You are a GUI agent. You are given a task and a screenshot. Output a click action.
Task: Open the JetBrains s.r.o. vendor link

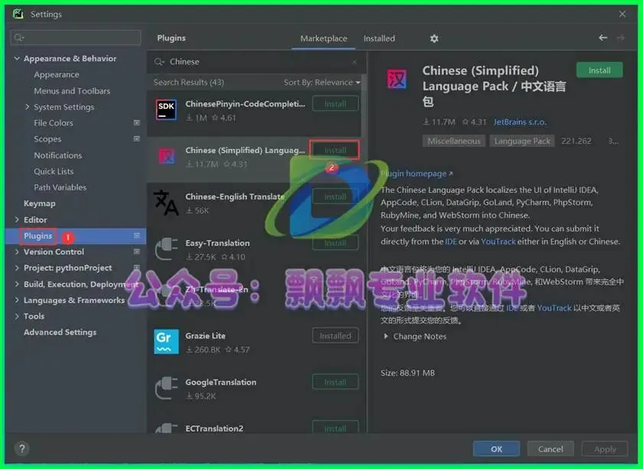click(x=520, y=122)
